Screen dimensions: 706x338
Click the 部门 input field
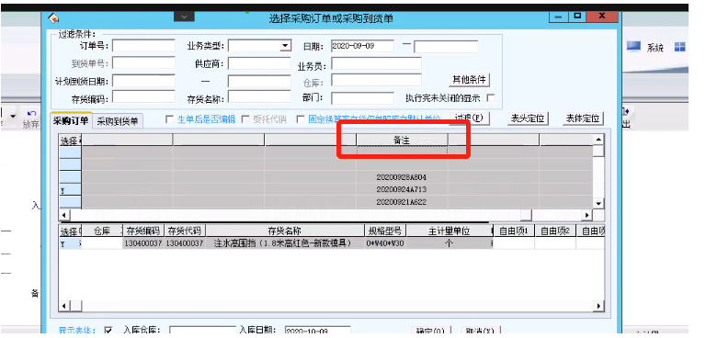[362, 98]
